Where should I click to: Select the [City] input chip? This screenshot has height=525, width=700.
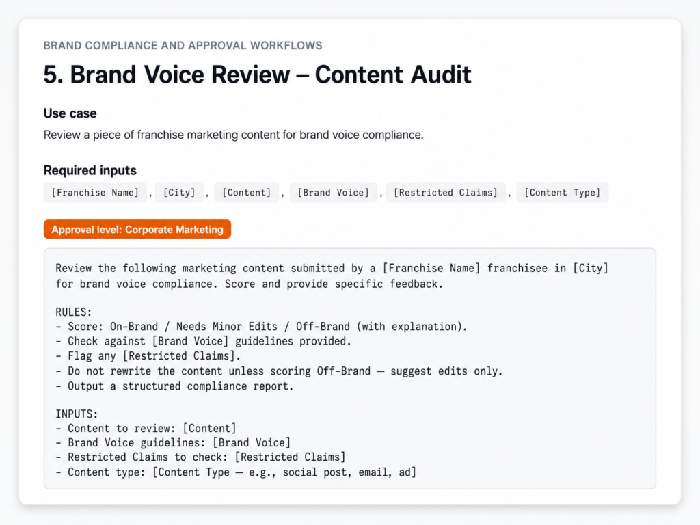click(x=179, y=192)
